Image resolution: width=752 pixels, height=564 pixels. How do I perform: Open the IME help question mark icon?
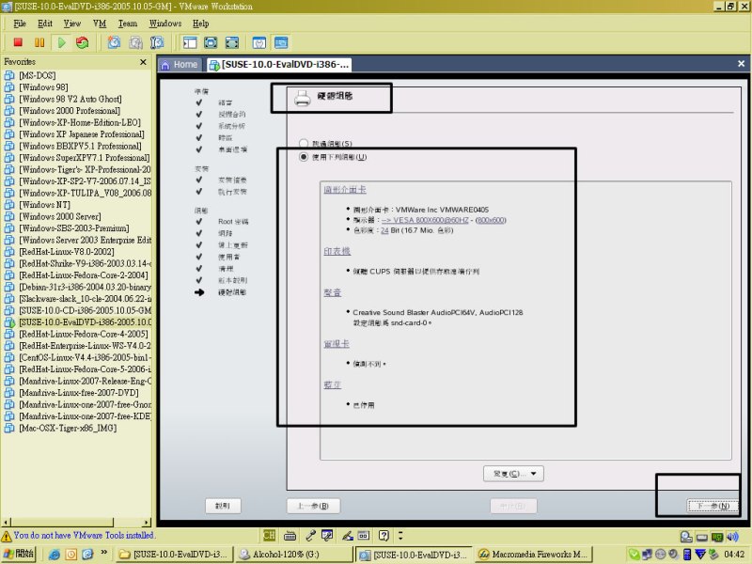[384, 535]
